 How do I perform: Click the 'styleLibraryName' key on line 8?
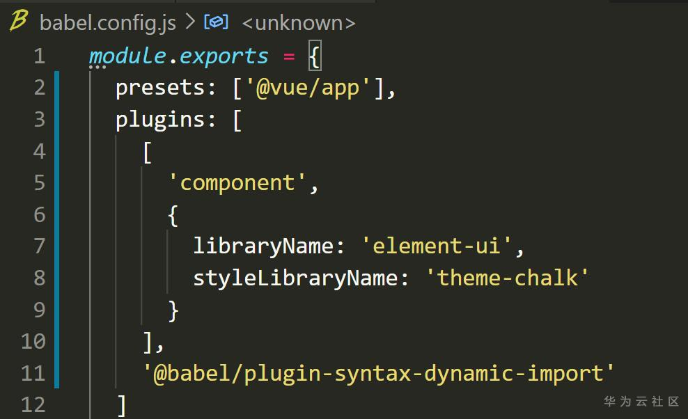pyautogui.click(x=296, y=279)
